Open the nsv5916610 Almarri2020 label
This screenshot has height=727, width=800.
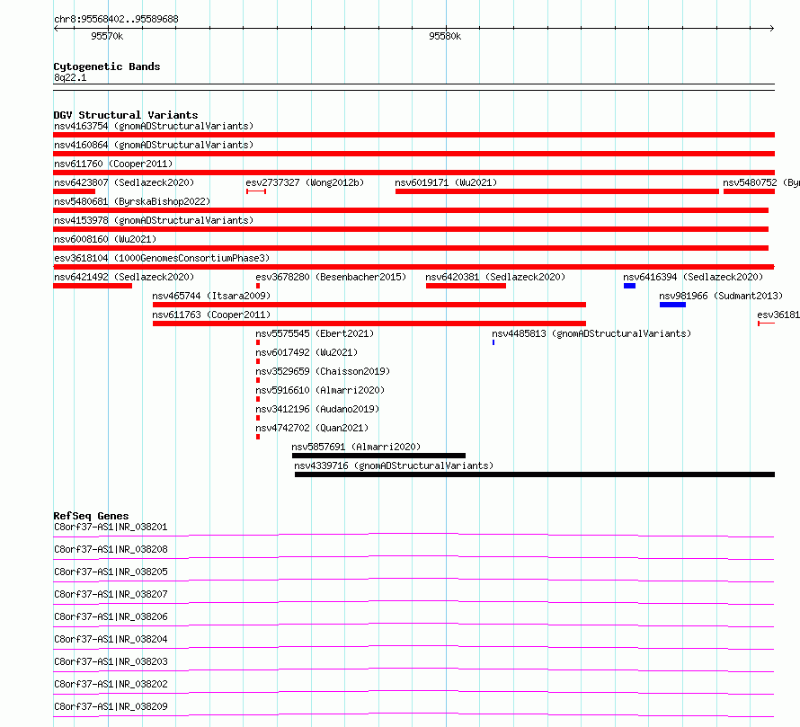(320, 390)
